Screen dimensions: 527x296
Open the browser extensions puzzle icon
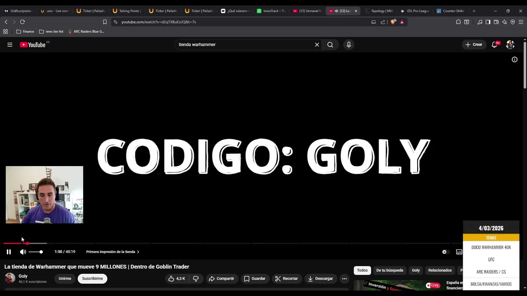pyautogui.click(x=458, y=22)
